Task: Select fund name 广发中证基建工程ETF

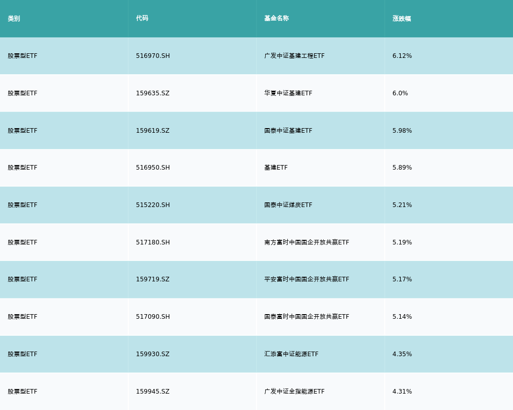Action: point(294,56)
